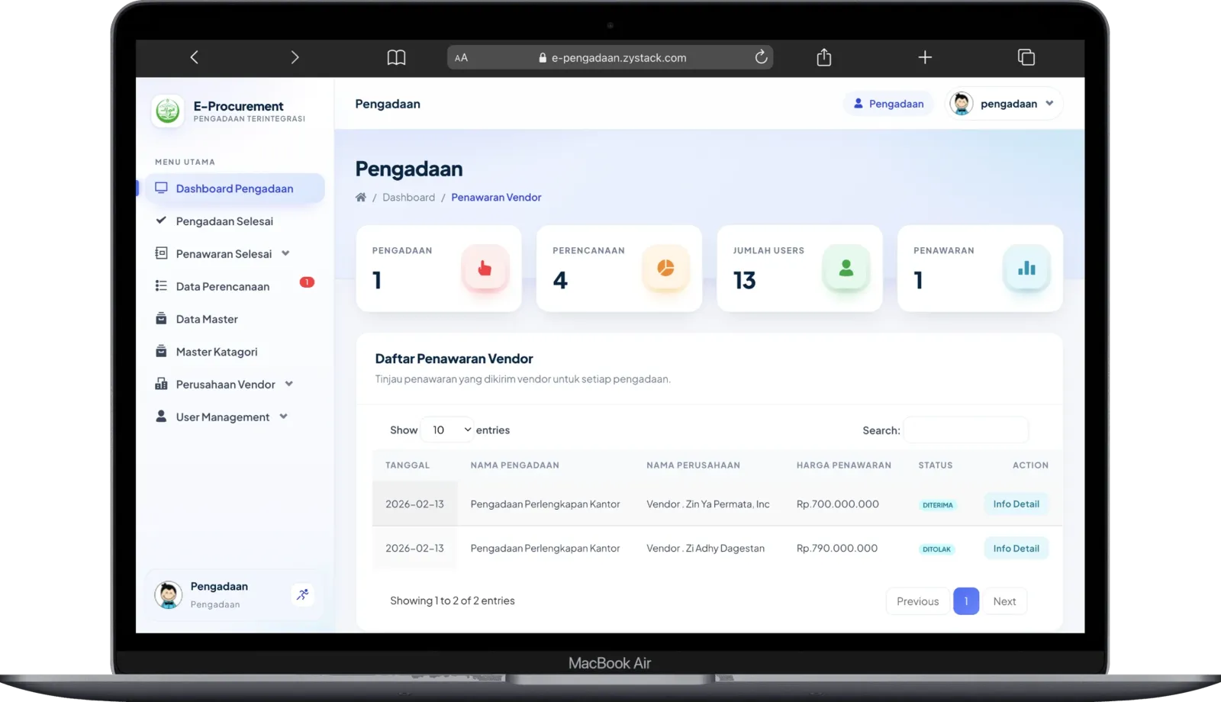Open Master Katagori menu item
Screen dimensions: 1221x702
217,352
